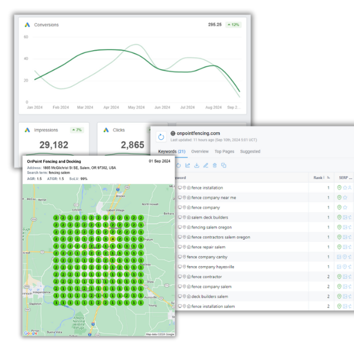Click the 'fencing salem oregon' keyword
This screenshot has height=354, width=354.
pos(212,227)
